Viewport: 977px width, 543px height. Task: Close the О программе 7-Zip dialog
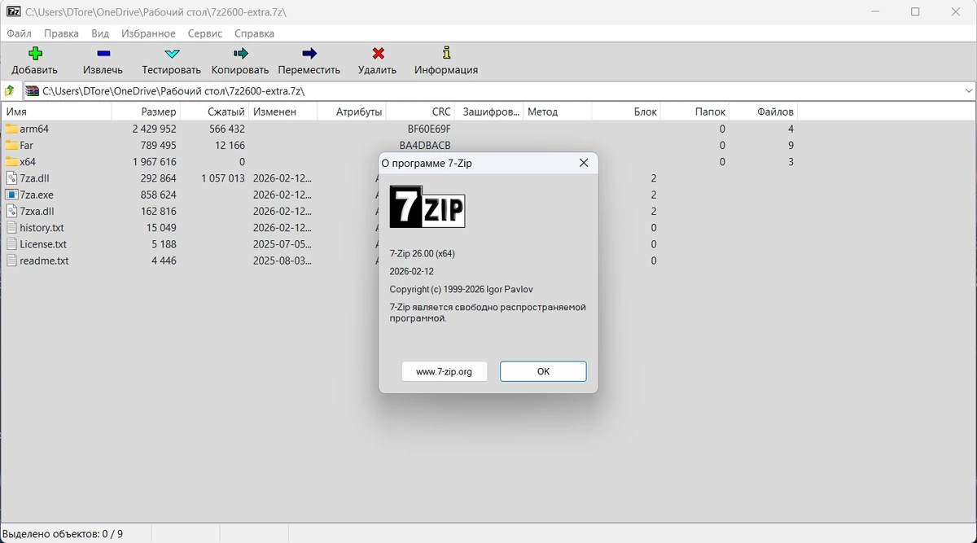pyautogui.click(x=584, y=163)
